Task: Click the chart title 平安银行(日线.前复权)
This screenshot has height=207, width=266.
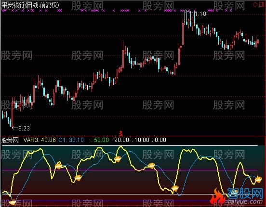Action: [30, 5]
